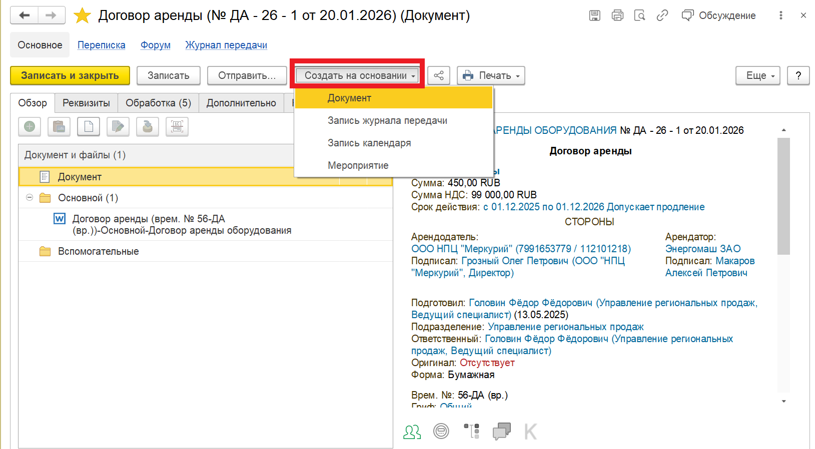The image size is (815, 449).
Task: Select Мероприятие from the dropdown menu
Action: click(358, 165)
